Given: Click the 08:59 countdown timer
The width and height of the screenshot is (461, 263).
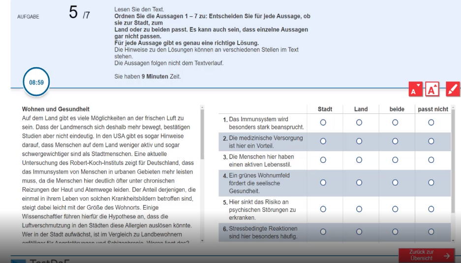Looking at the screenshot, I should pyautogui.click(x=36, y=82).
